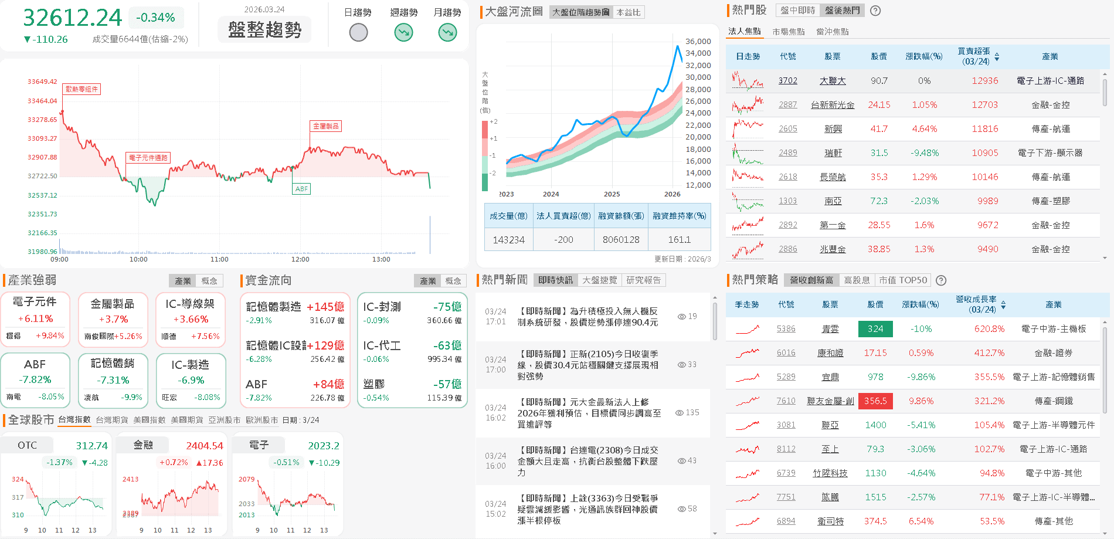This screenshot has width=1114, height=539.
Task: Open the 熱門策略 help question mark icon
Action: tap(941, 280)
